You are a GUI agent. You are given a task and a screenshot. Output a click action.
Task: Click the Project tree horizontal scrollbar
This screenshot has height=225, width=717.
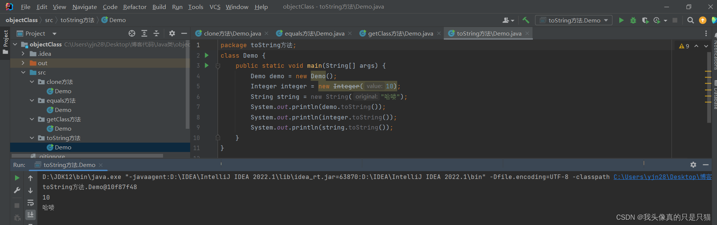[x=87, y=156]
